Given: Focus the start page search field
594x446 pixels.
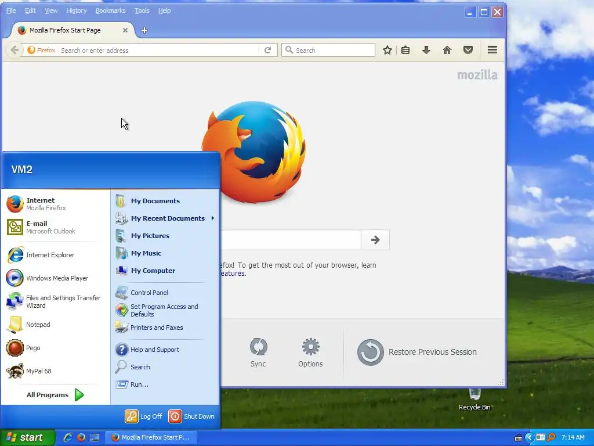Looking at the screenshot, I should pyautogui.click(x=290, y=240).
